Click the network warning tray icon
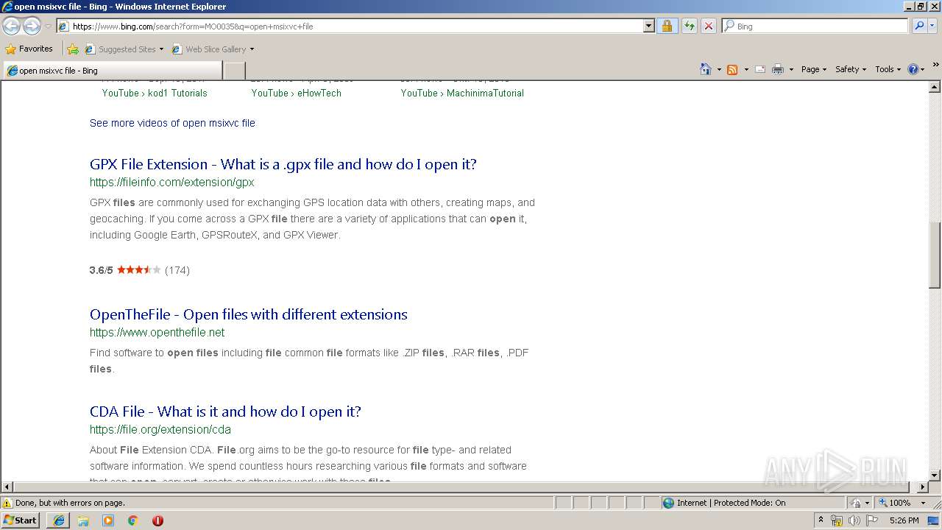Viewport: 942px width, 530px height. [837, 520]
